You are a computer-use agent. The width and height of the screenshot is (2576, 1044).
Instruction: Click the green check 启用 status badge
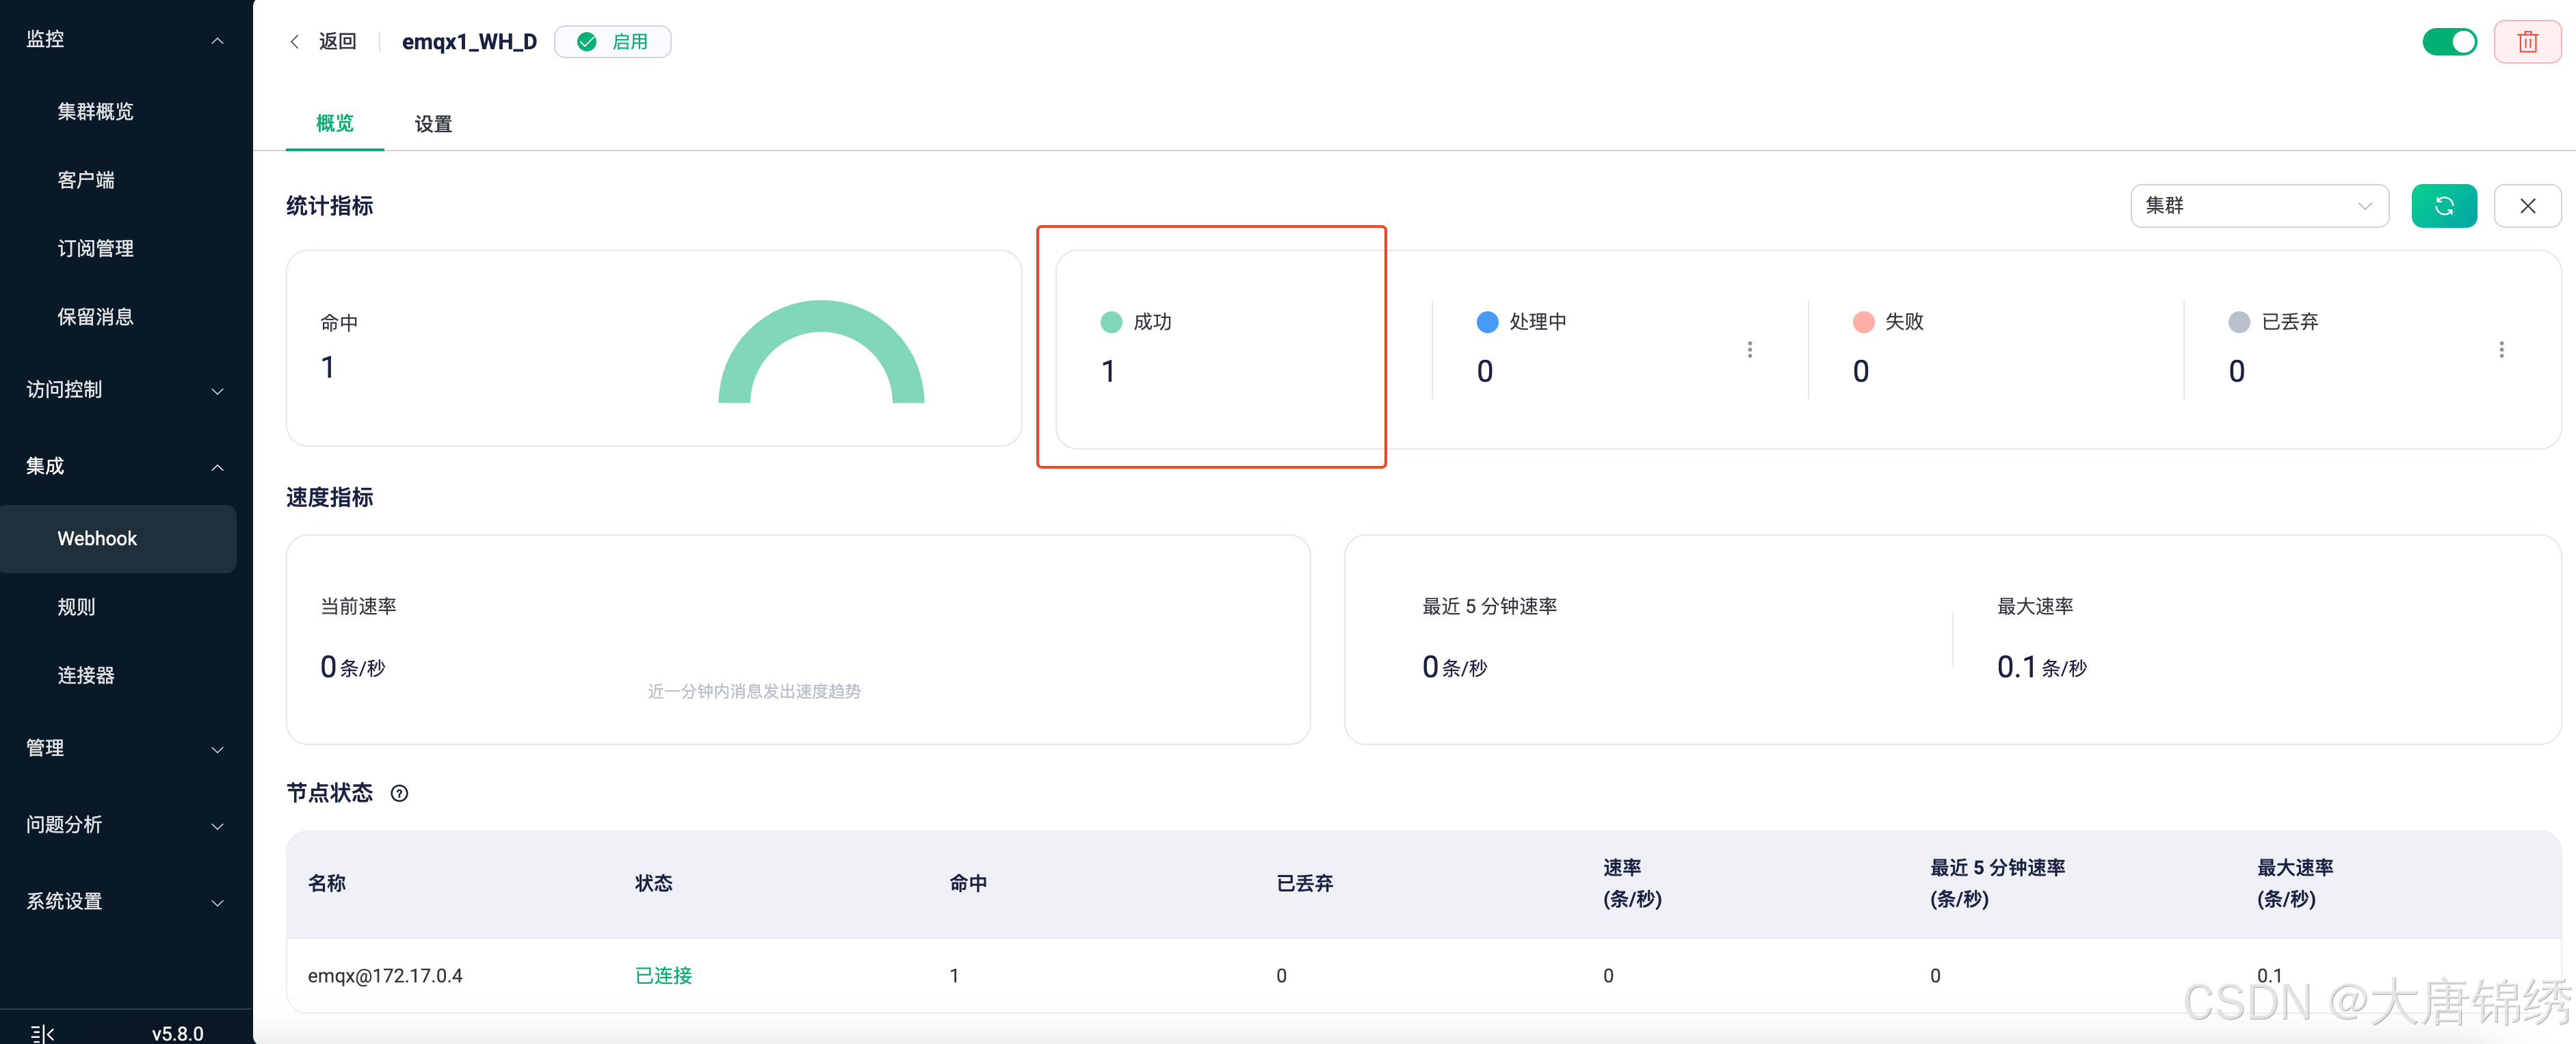coord(613,42)
